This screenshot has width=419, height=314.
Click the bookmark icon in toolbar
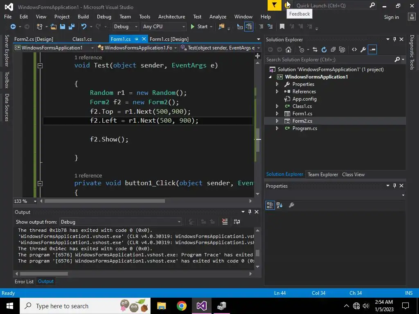coord(282,27)
